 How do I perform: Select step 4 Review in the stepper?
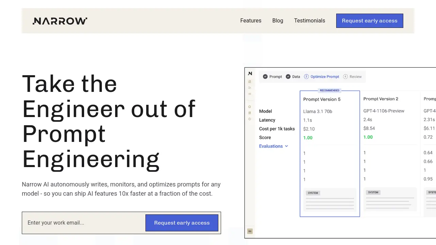352,77
